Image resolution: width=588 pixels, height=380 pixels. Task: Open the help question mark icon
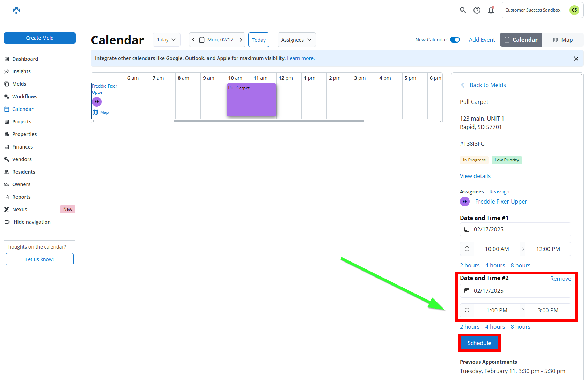click(477, 10)
